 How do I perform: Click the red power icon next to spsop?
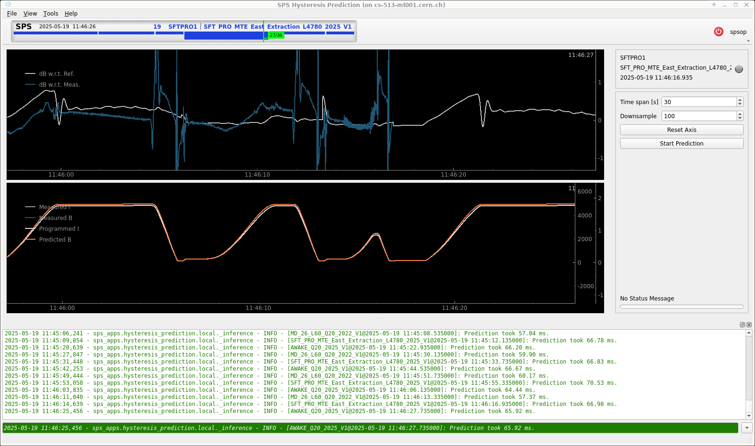tap(718, 32)
